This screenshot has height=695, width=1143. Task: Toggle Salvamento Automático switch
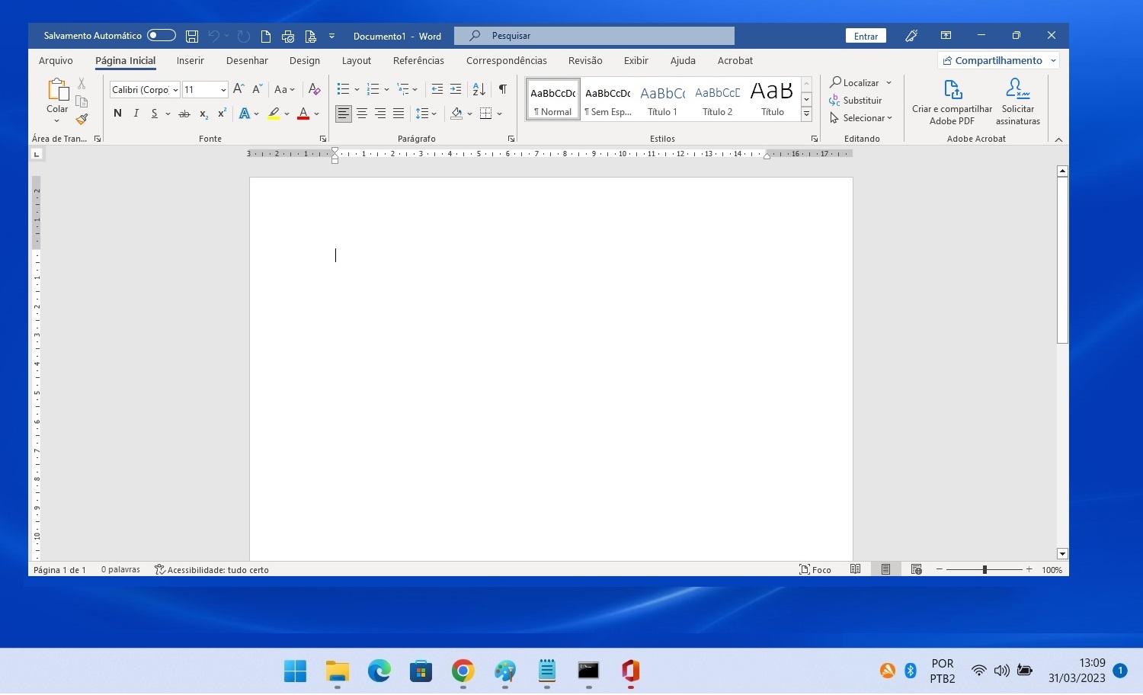(161, 35)
